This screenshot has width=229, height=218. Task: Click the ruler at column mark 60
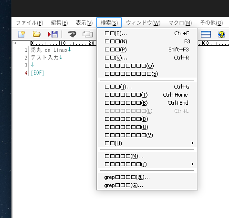(206, 43)
